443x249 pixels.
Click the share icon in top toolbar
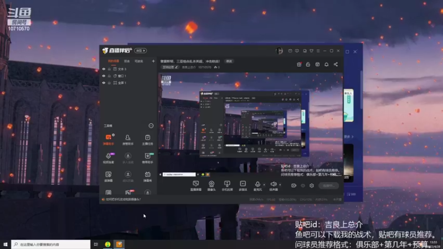pos(336,64)
